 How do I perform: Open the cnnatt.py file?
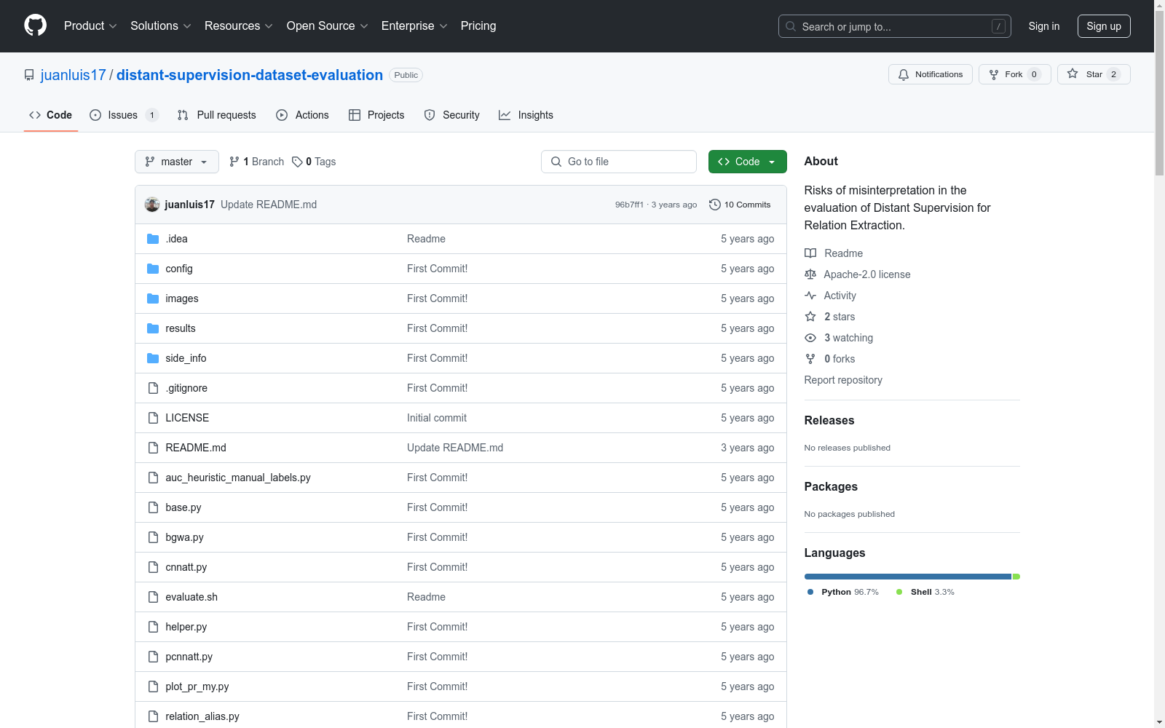pyautogui.click(x=186, y=567)
